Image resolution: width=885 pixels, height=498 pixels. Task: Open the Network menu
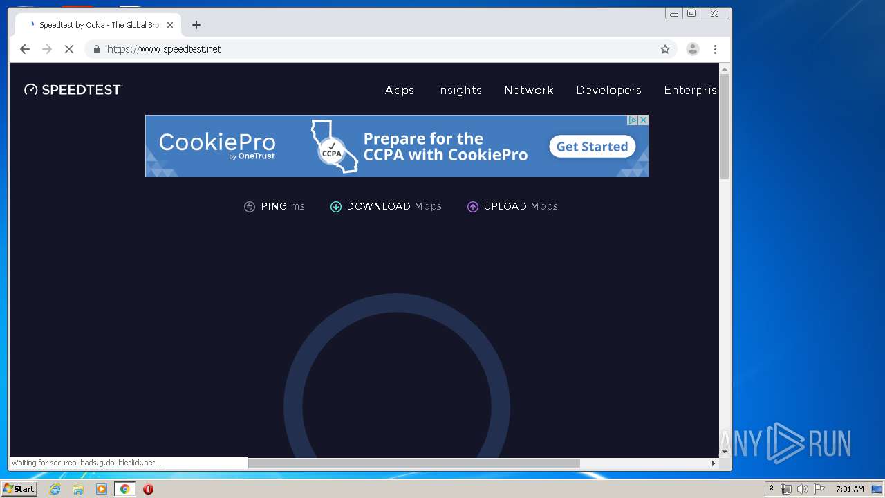529,90
